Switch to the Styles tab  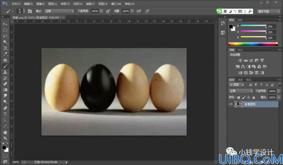[x=240, y=50]
